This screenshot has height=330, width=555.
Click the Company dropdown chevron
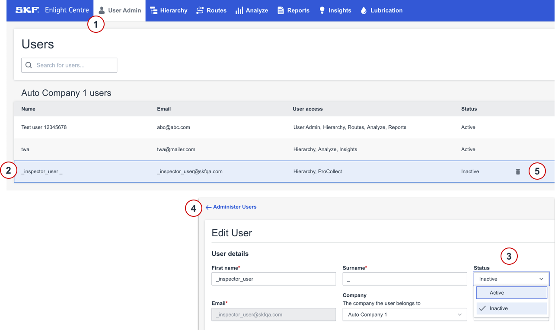pos(459,314)
